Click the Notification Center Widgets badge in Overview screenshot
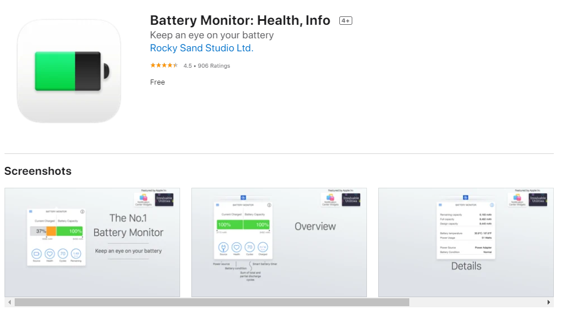This screenshot has height=318, width=564. point(330,200)
